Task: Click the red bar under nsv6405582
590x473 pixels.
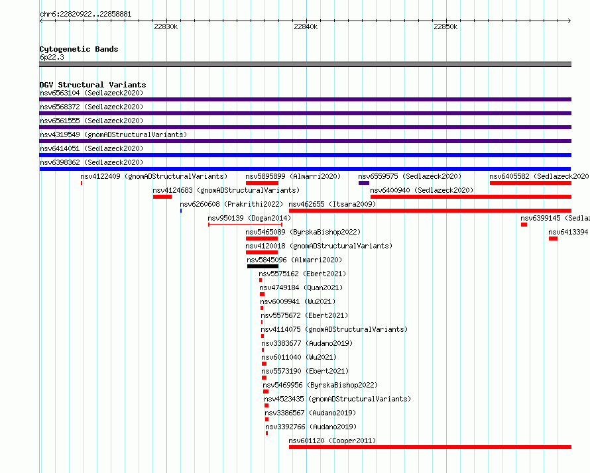Action: [x=530, y=183]
